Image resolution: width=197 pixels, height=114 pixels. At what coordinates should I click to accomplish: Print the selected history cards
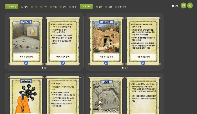click(183, 6)
